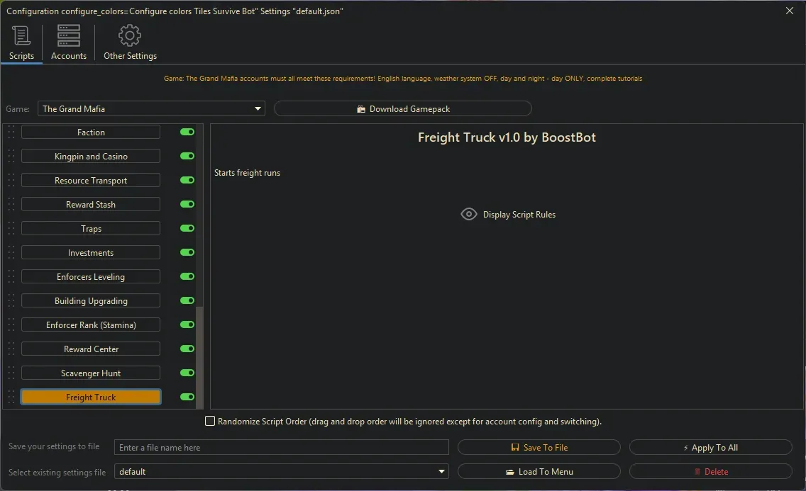
Task: Click the drag handle beside Resource Transport
Action: pyautogui.click(x=11, y=181)
